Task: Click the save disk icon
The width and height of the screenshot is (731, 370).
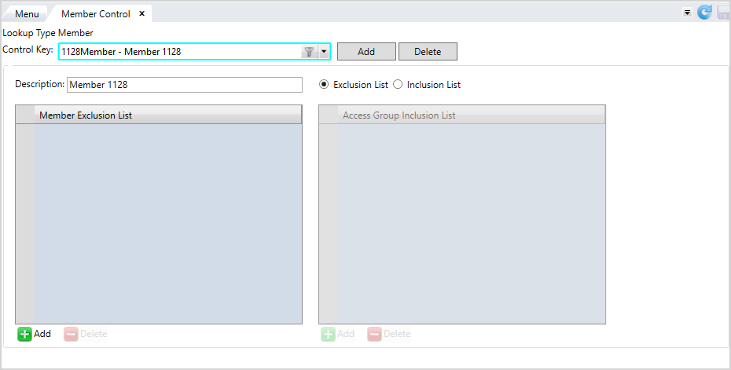Action: (x=724, y=13)
